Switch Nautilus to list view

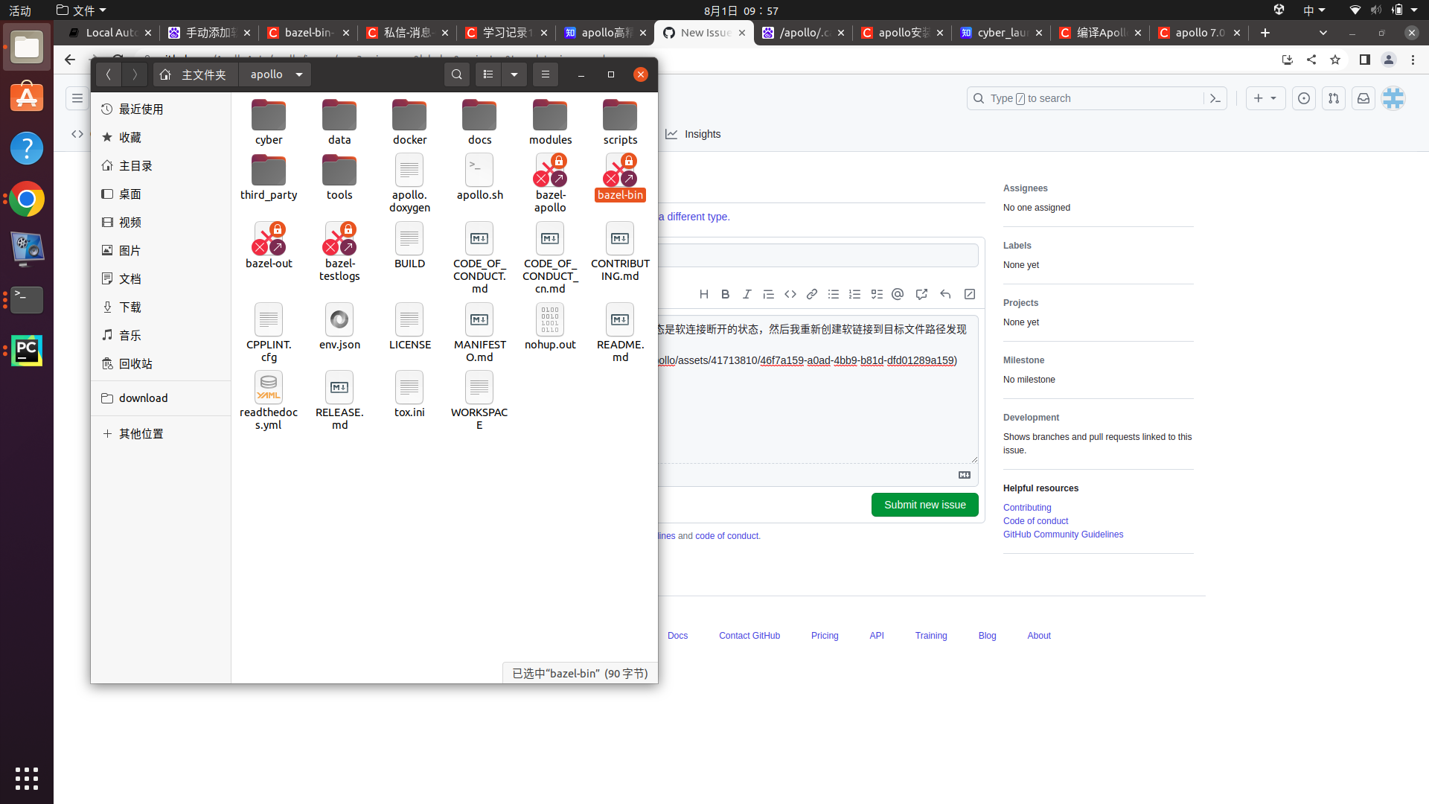point(488,74)
